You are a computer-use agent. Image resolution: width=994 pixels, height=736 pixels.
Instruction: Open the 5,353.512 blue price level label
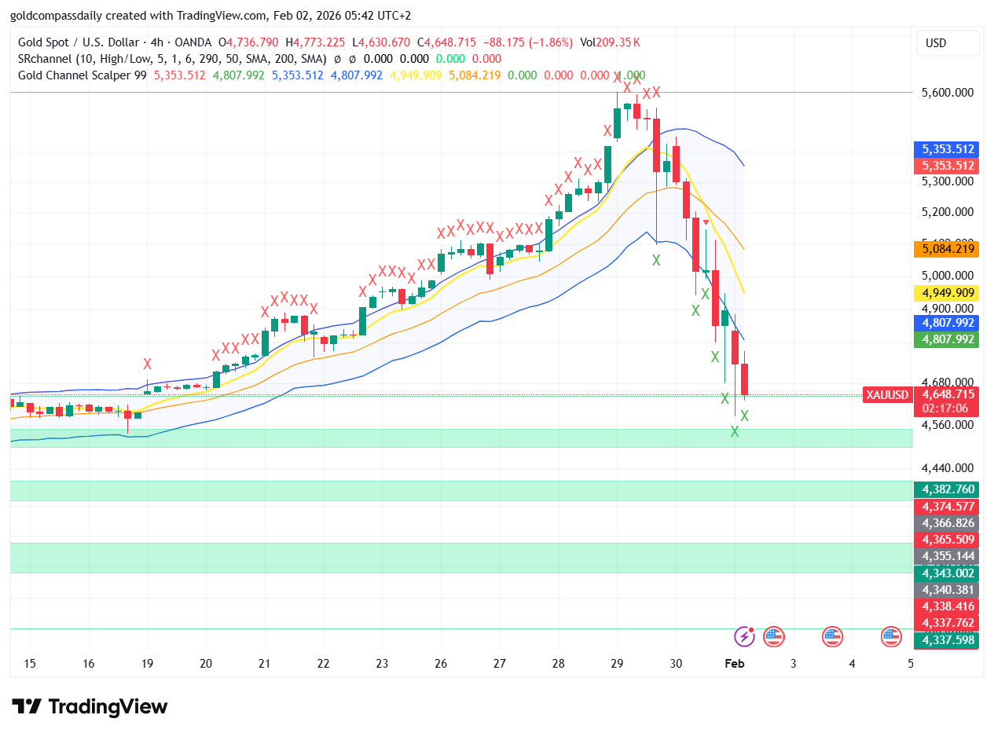point(947,148)
